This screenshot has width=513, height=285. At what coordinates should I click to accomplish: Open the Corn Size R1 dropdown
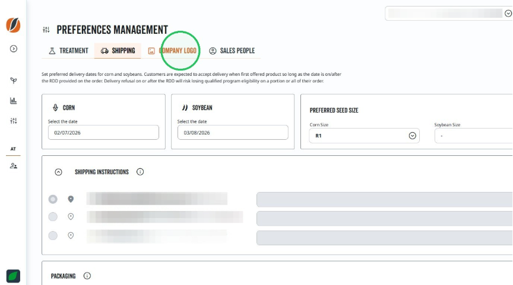[364, 136]
